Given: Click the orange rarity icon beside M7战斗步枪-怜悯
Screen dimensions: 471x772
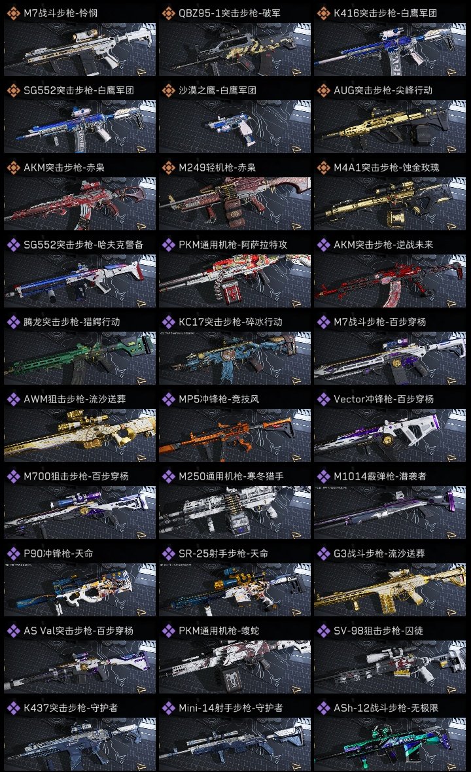Looking at the screenshot, I should [13, 13].
